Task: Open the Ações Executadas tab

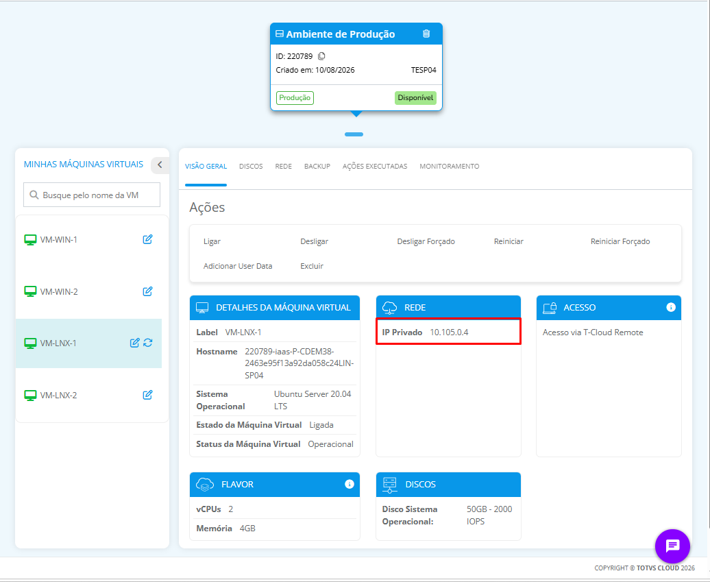Action: (x=374, y=166)
